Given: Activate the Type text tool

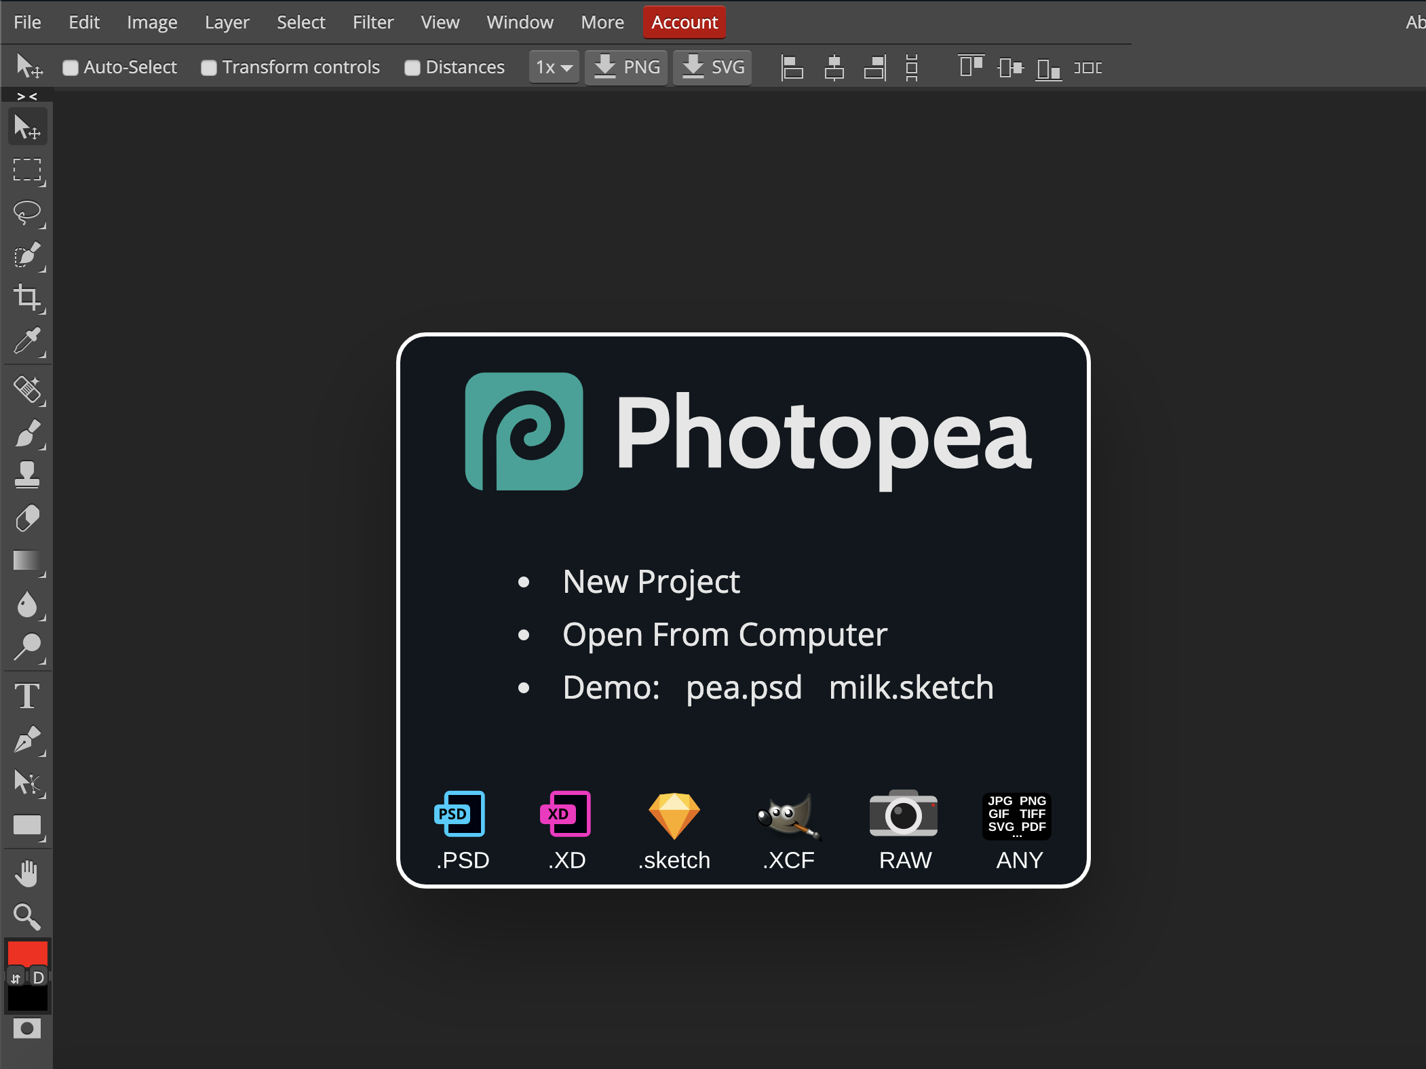Looking at the screenshot, I should tap(27, 696).
